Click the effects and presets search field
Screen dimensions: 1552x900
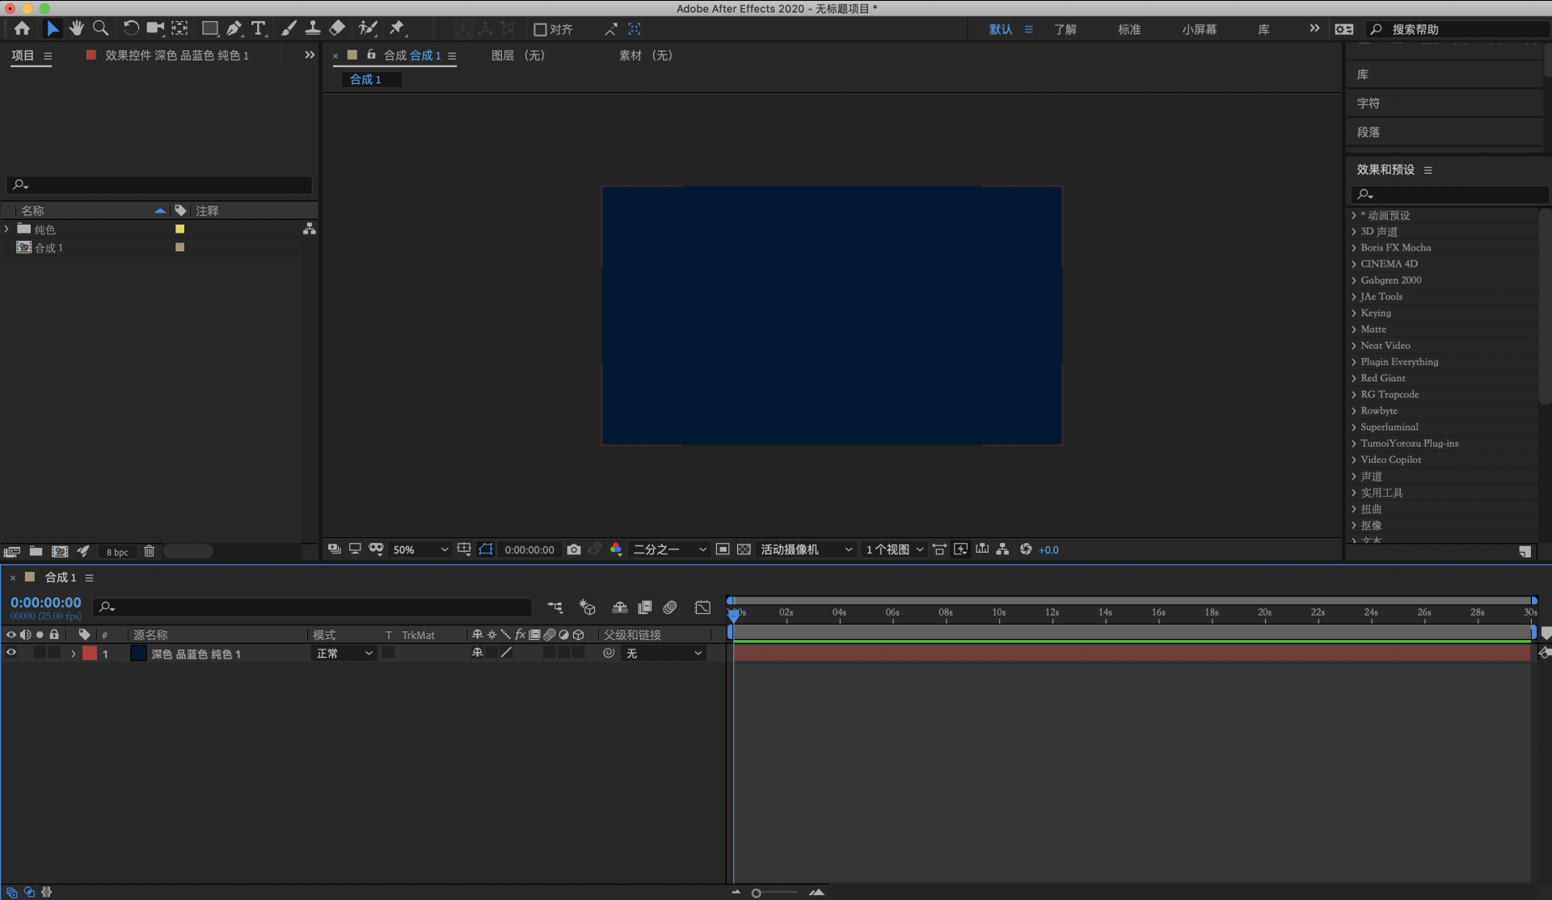coord(1449,195)
